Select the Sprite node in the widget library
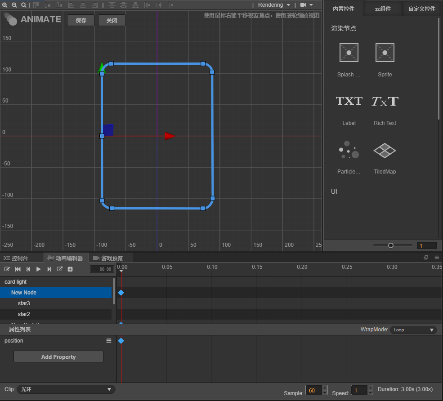 pos(385,53)
